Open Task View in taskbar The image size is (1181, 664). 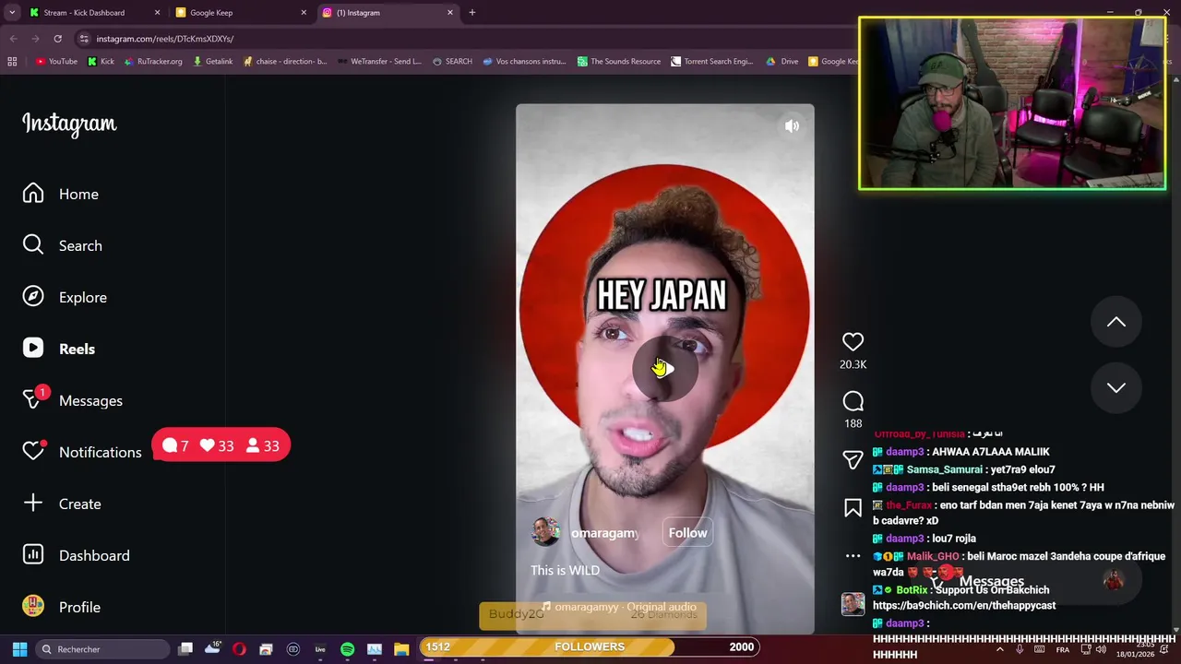tap(185, 649)
